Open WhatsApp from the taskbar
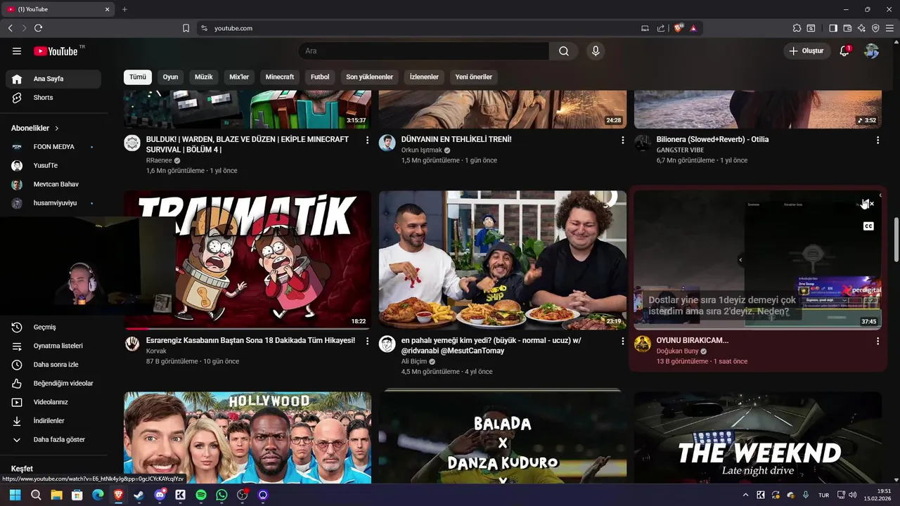This screenshot has width=900, height=506. pyautogui.click(x=221, y=495)
